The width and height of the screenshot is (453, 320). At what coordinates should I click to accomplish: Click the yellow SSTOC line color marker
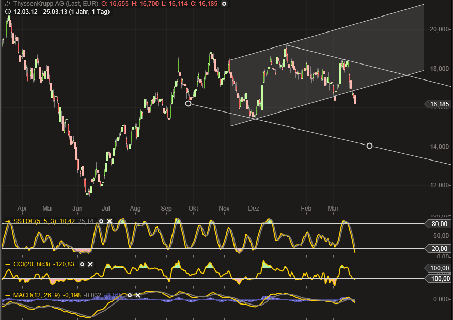[8, 221]
